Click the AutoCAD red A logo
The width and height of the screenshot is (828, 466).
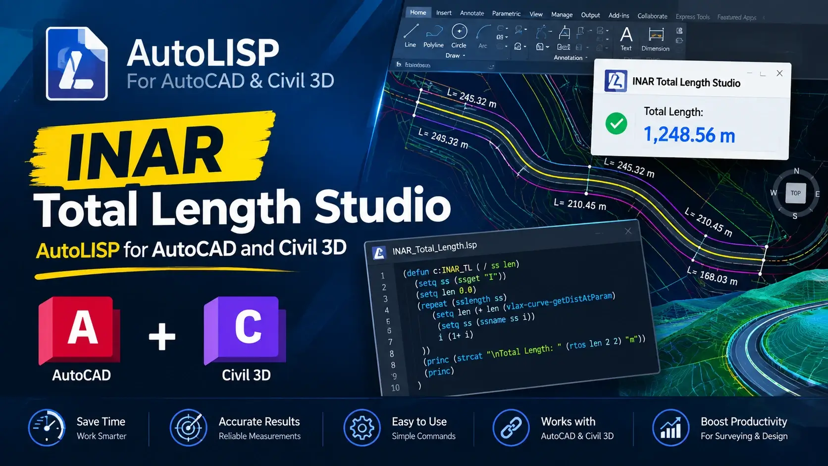tap(80, 329)
